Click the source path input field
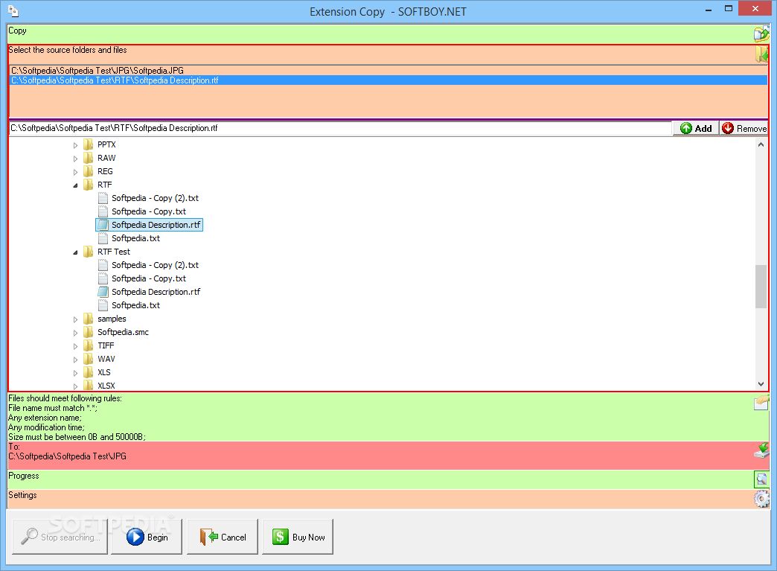 tap(340, 128)
